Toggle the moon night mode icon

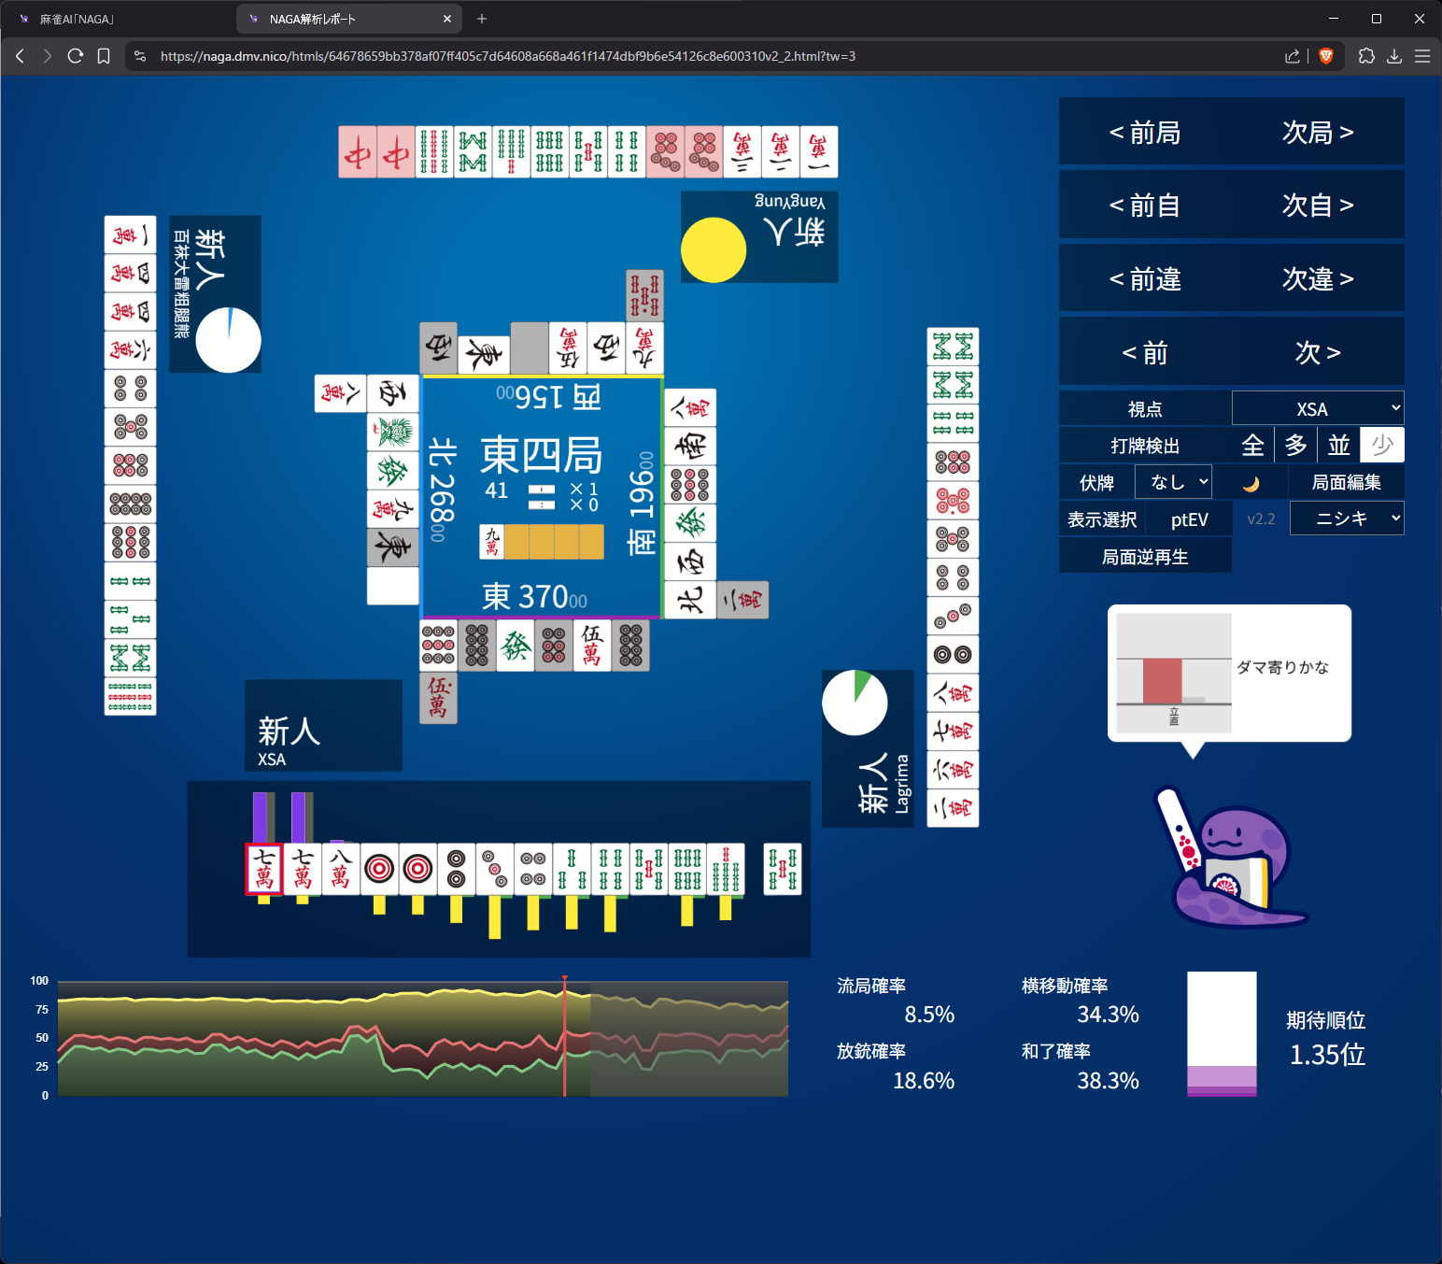[x=1251, y=483]
